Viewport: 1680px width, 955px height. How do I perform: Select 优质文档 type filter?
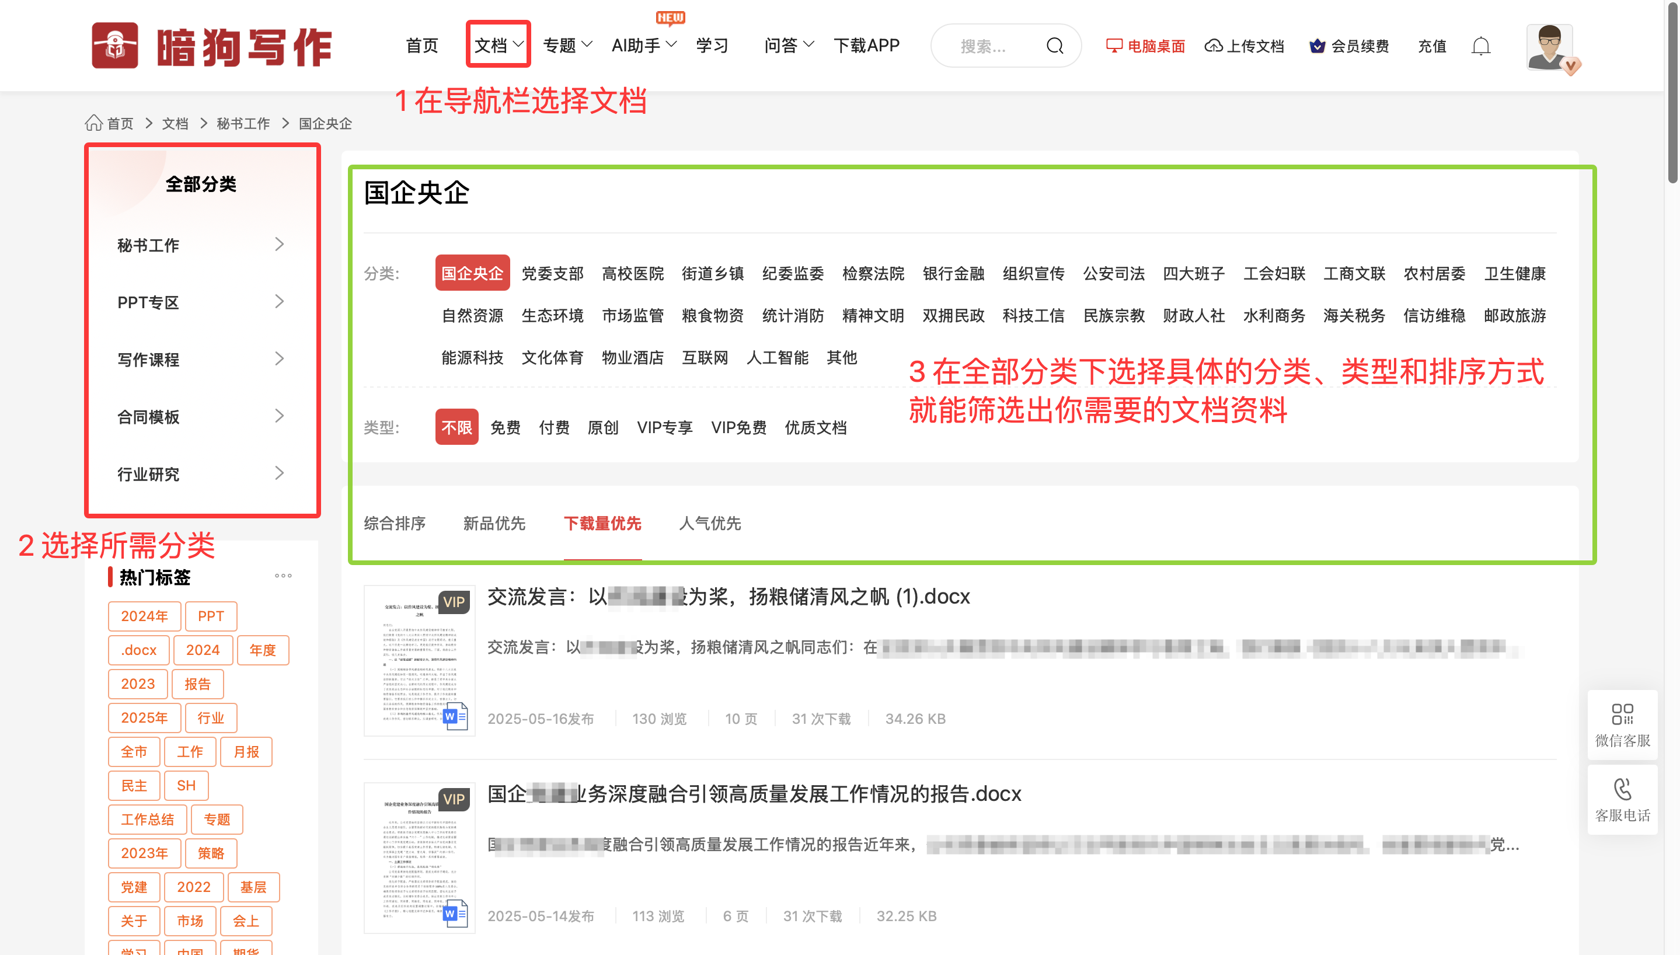click(815, 428)
